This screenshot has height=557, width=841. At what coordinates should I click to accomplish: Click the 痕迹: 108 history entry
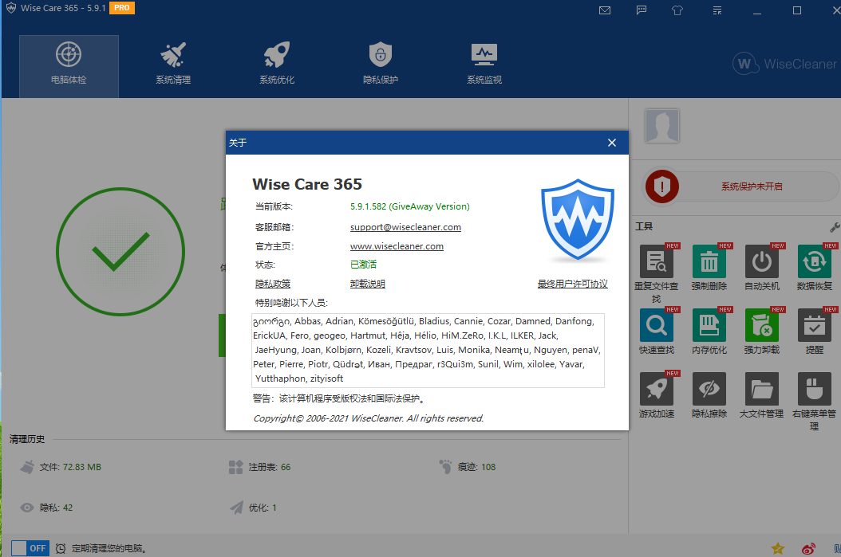(x=467, y=467)
